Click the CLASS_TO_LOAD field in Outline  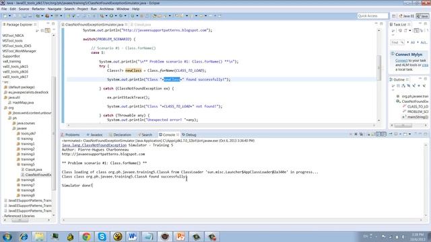416,106
